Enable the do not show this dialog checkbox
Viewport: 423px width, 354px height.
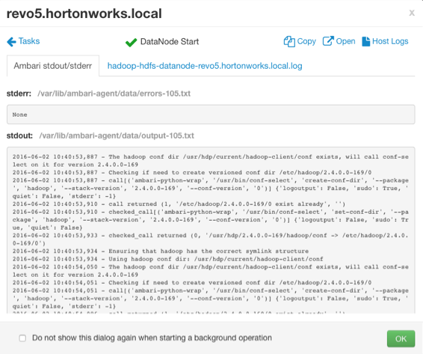pos(22,338)
